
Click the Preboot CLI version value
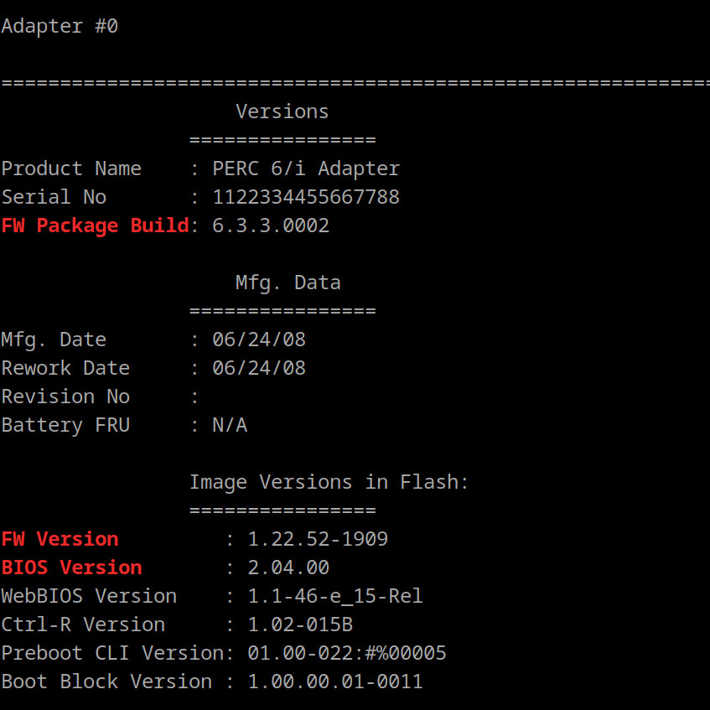tap(347, 653)
